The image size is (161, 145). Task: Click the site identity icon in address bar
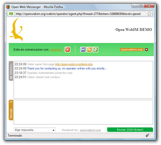(11, 14)
